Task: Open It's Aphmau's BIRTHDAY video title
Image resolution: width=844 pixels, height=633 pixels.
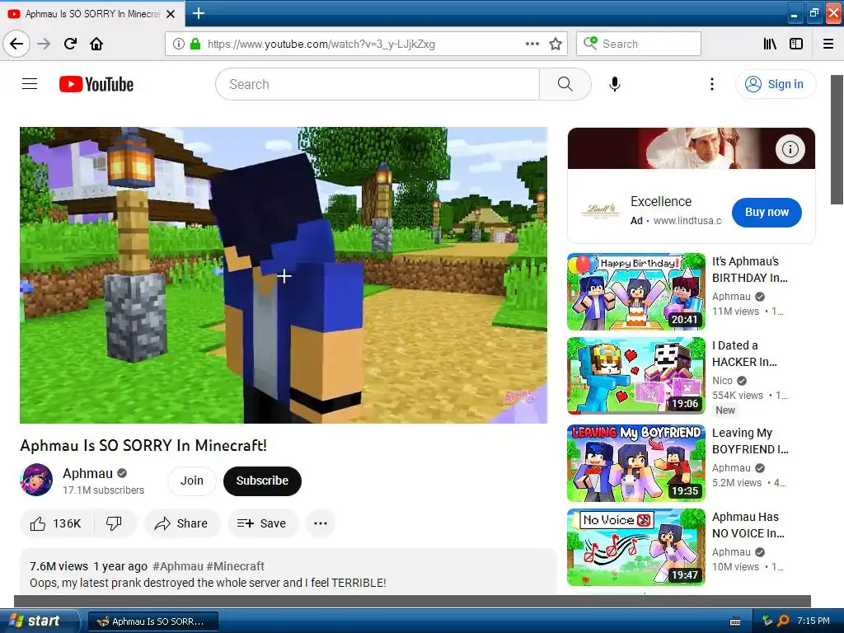Action: pos(750,270)
